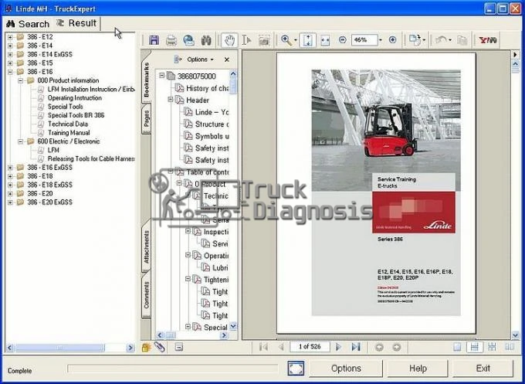Select the History of changes bookmark

(x=207, y=88)
